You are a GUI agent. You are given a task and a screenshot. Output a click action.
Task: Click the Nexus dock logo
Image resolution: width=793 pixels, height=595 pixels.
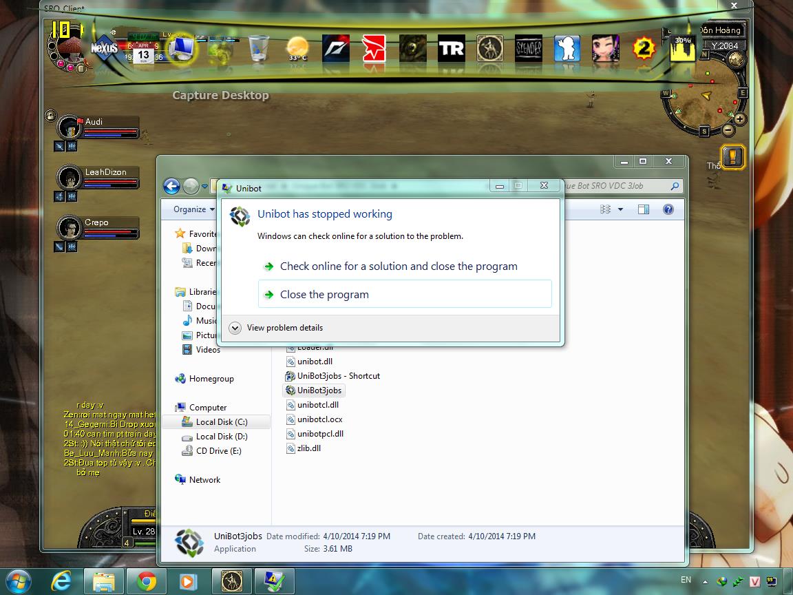tap(104, 48)
